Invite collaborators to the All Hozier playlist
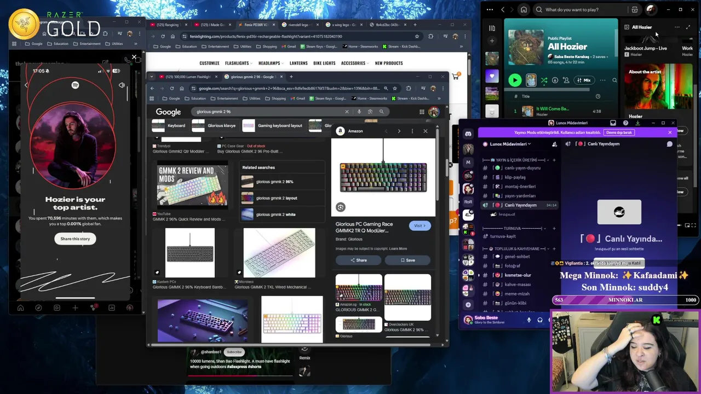Viewport: 701px width, 394px height. click(x=566, y=80)
